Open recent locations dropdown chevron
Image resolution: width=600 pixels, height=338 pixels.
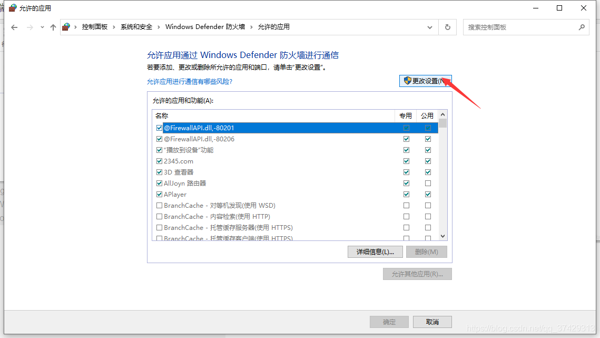pos(42,27)
